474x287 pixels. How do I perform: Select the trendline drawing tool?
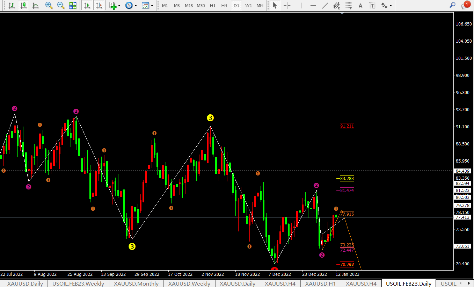pyautogui.click(x=325, y=5)
